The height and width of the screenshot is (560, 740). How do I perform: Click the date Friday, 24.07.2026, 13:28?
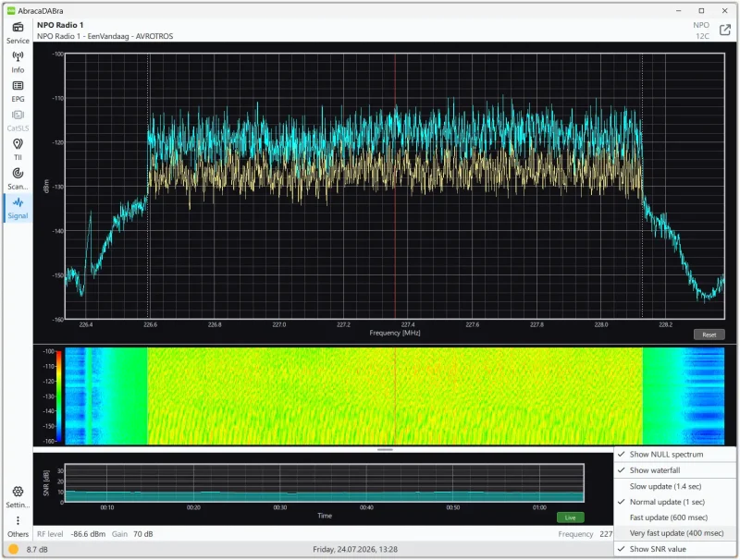point(355,550)
